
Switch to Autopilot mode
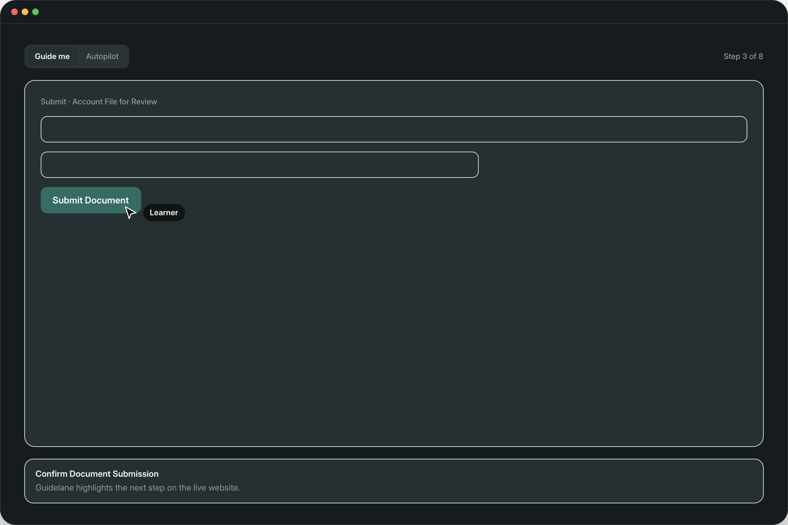(102, 56)
